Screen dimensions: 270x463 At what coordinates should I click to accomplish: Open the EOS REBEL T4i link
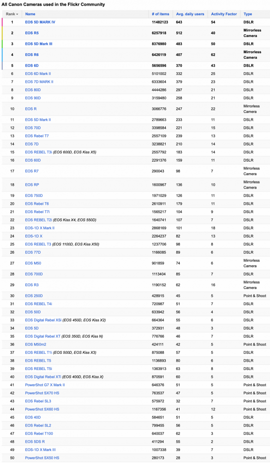[39, 304]
